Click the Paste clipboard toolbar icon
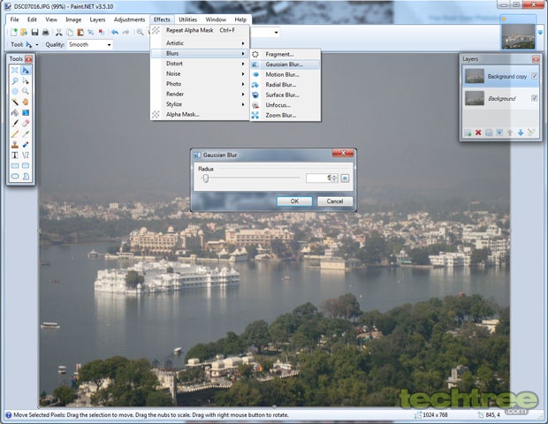The image size is (548, 424). point(80,33)
